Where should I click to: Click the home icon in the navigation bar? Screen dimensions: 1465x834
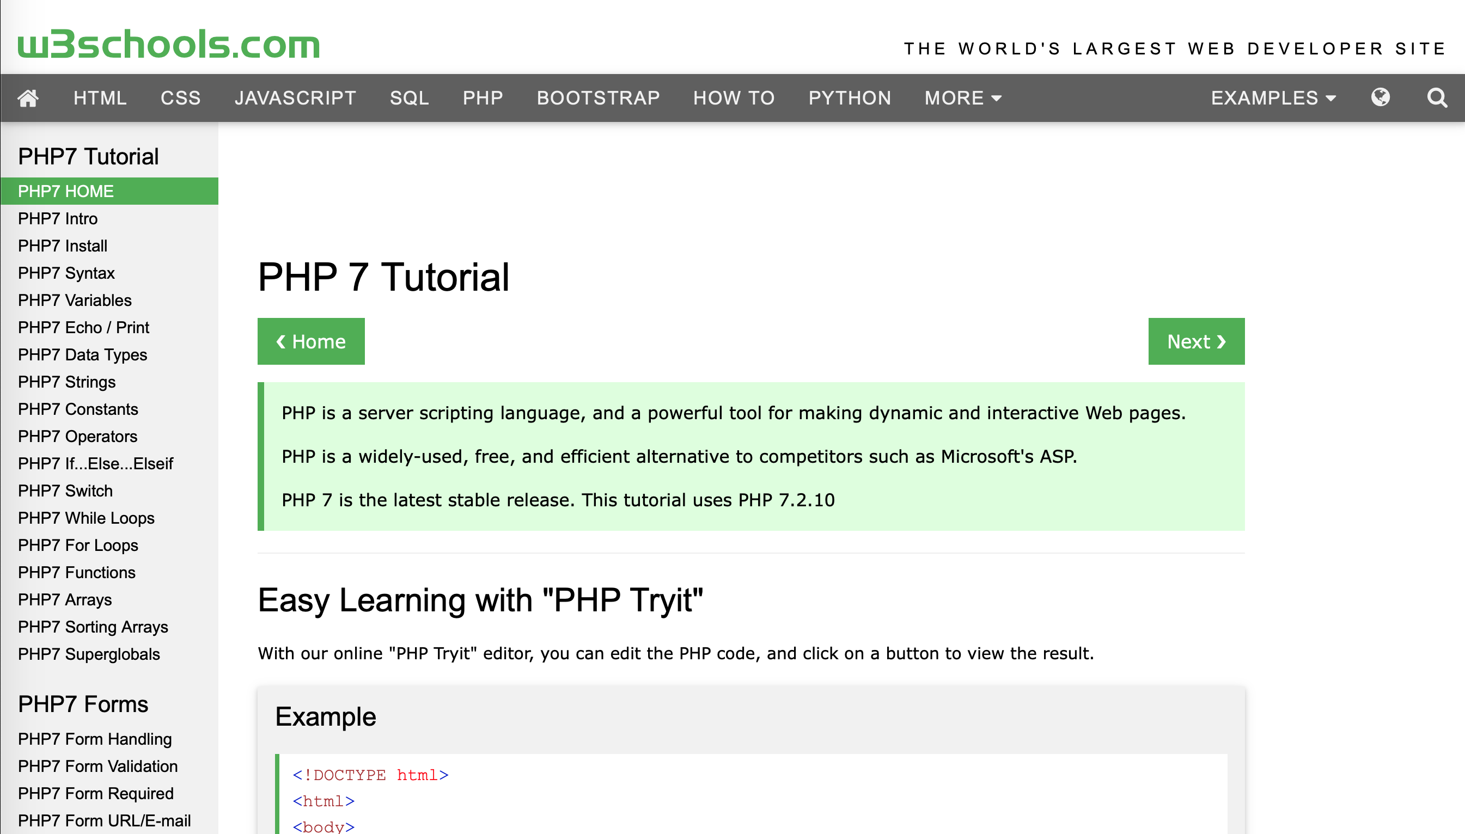(x=27, y=97)
